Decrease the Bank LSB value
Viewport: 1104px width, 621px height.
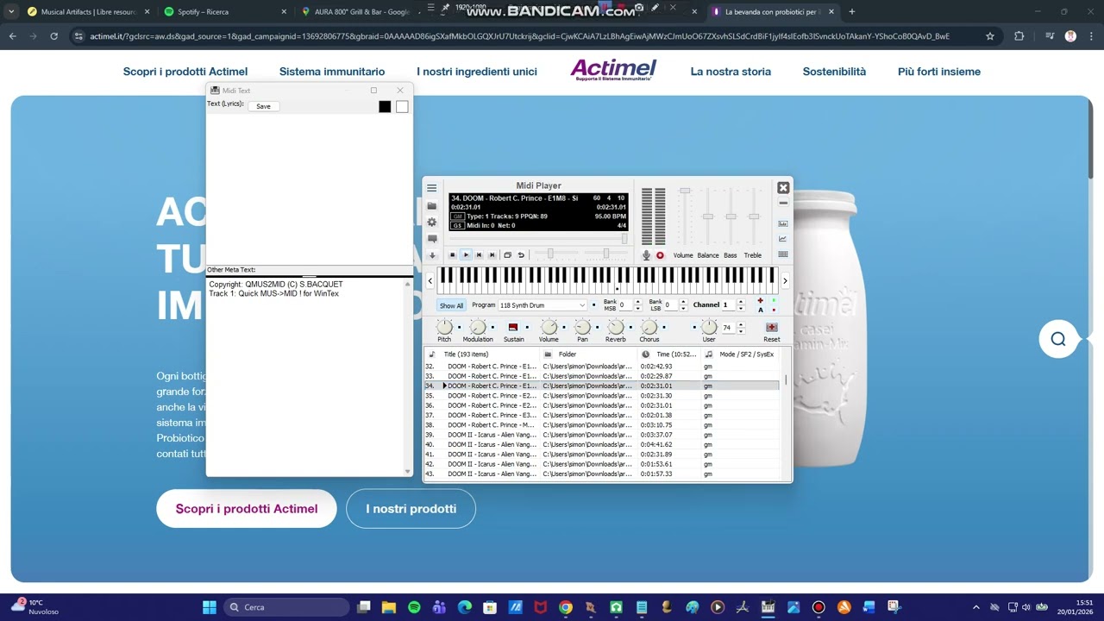coord(682,308)
